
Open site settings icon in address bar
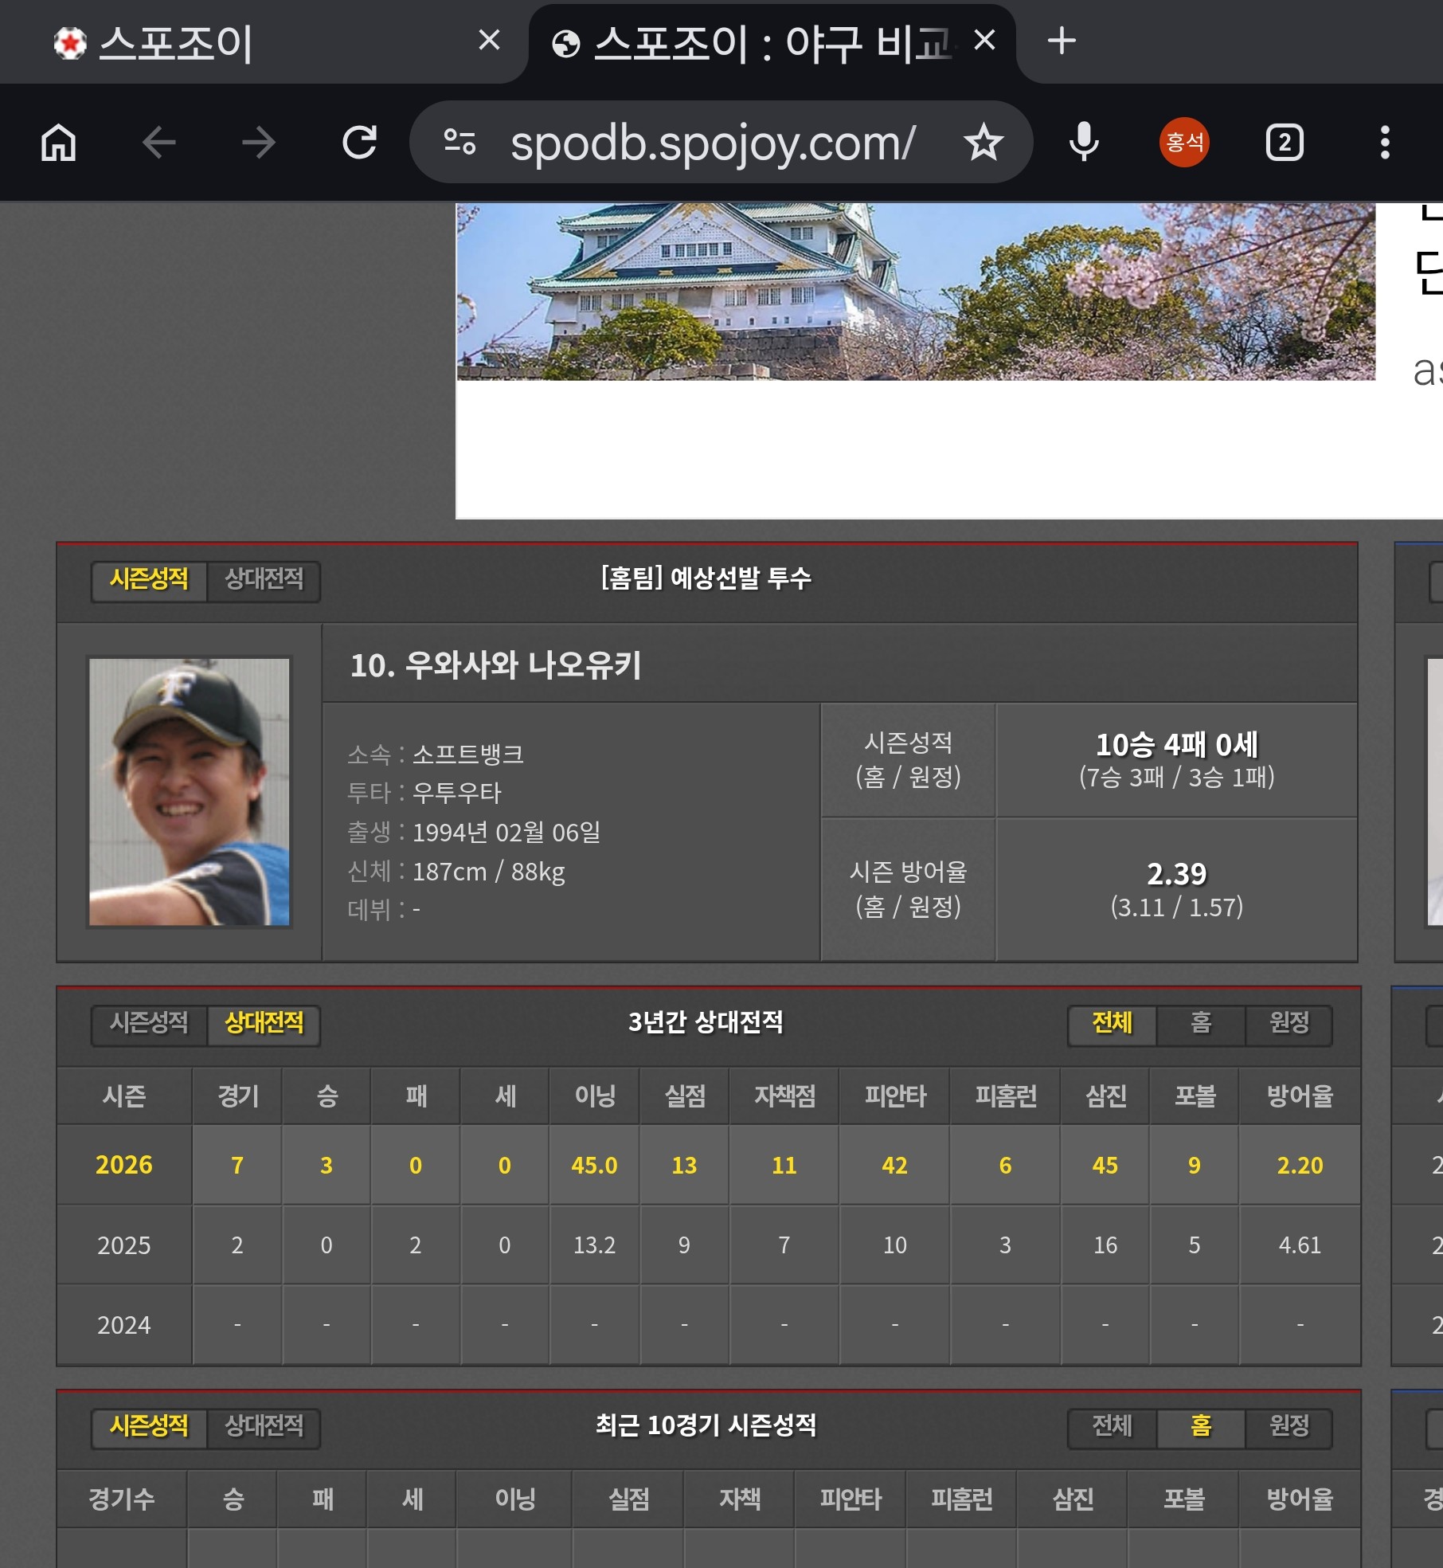(x=459, y=143)
